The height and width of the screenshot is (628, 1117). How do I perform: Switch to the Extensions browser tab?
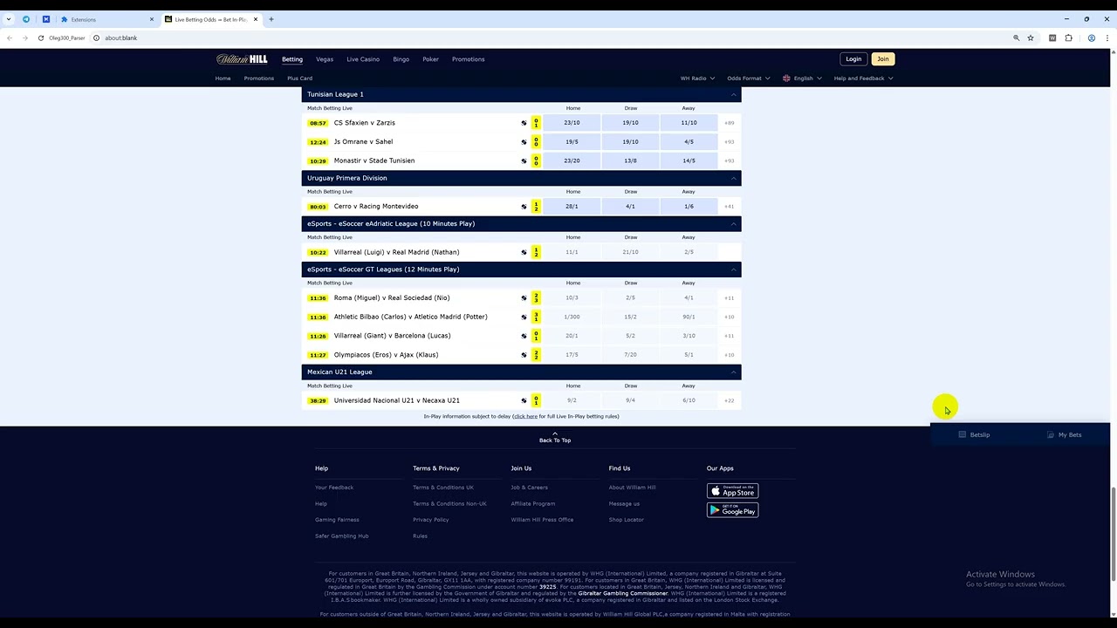(105, 19)
